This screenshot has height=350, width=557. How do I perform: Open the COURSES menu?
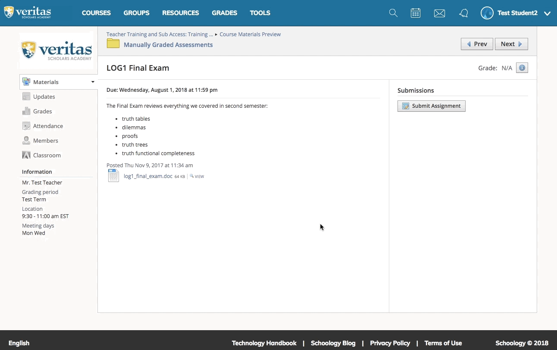[96, 13]
